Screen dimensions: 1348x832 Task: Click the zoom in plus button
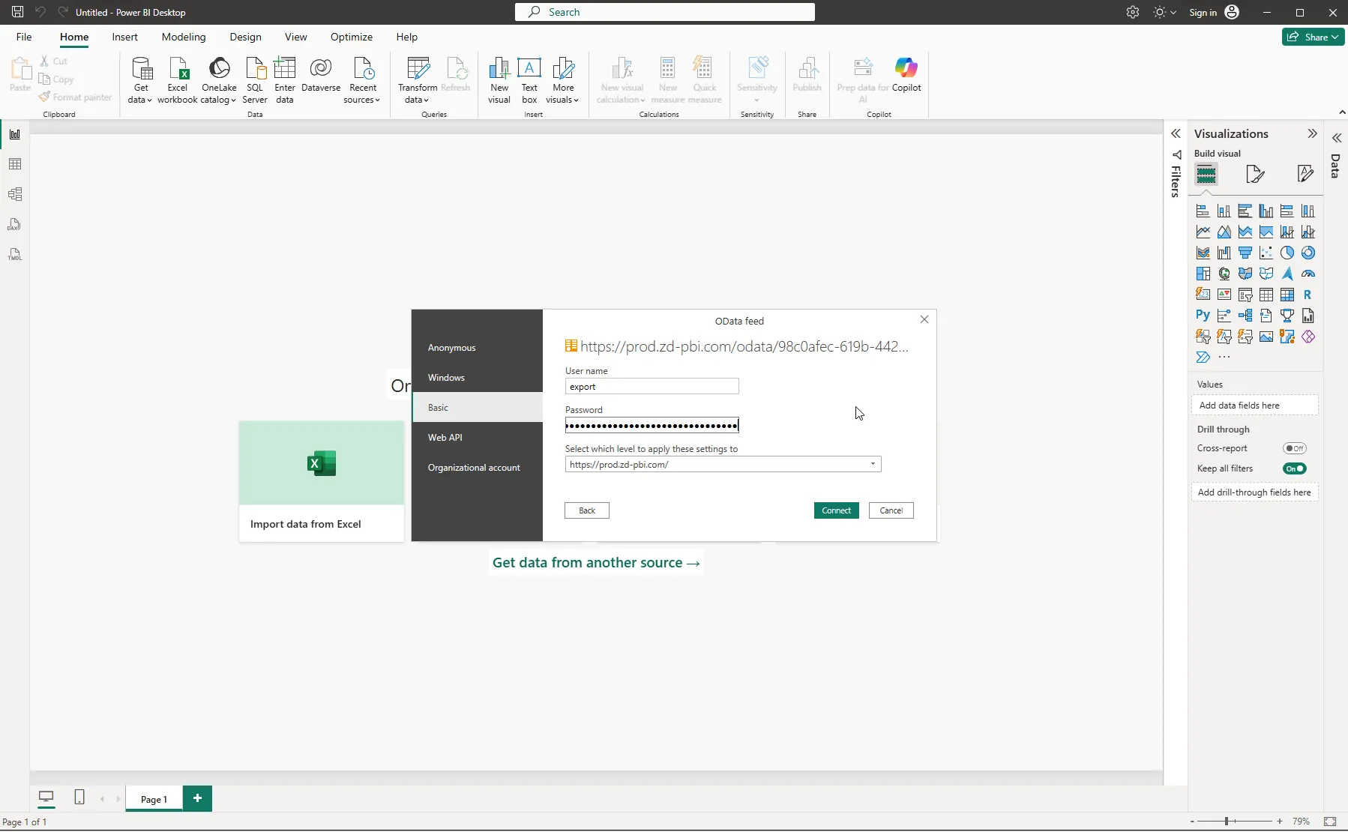1280,822
